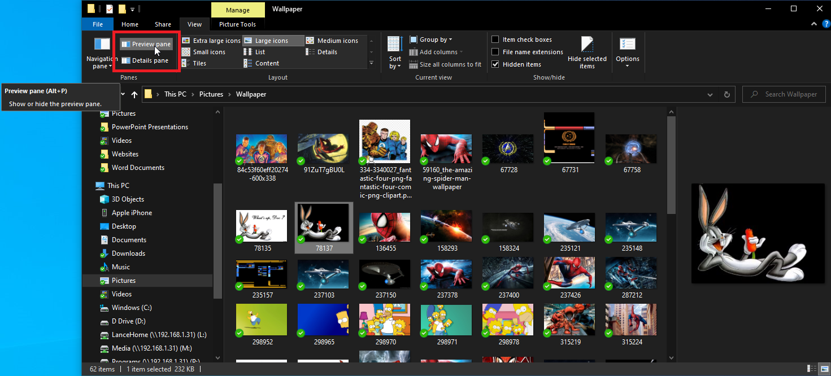Switch layout to Small icons
This screenshot has width=831, height=376.
point(203,52)
